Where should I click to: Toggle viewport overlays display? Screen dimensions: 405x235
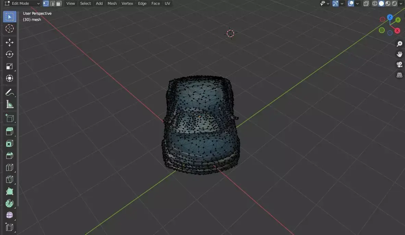tap(351, 3)
